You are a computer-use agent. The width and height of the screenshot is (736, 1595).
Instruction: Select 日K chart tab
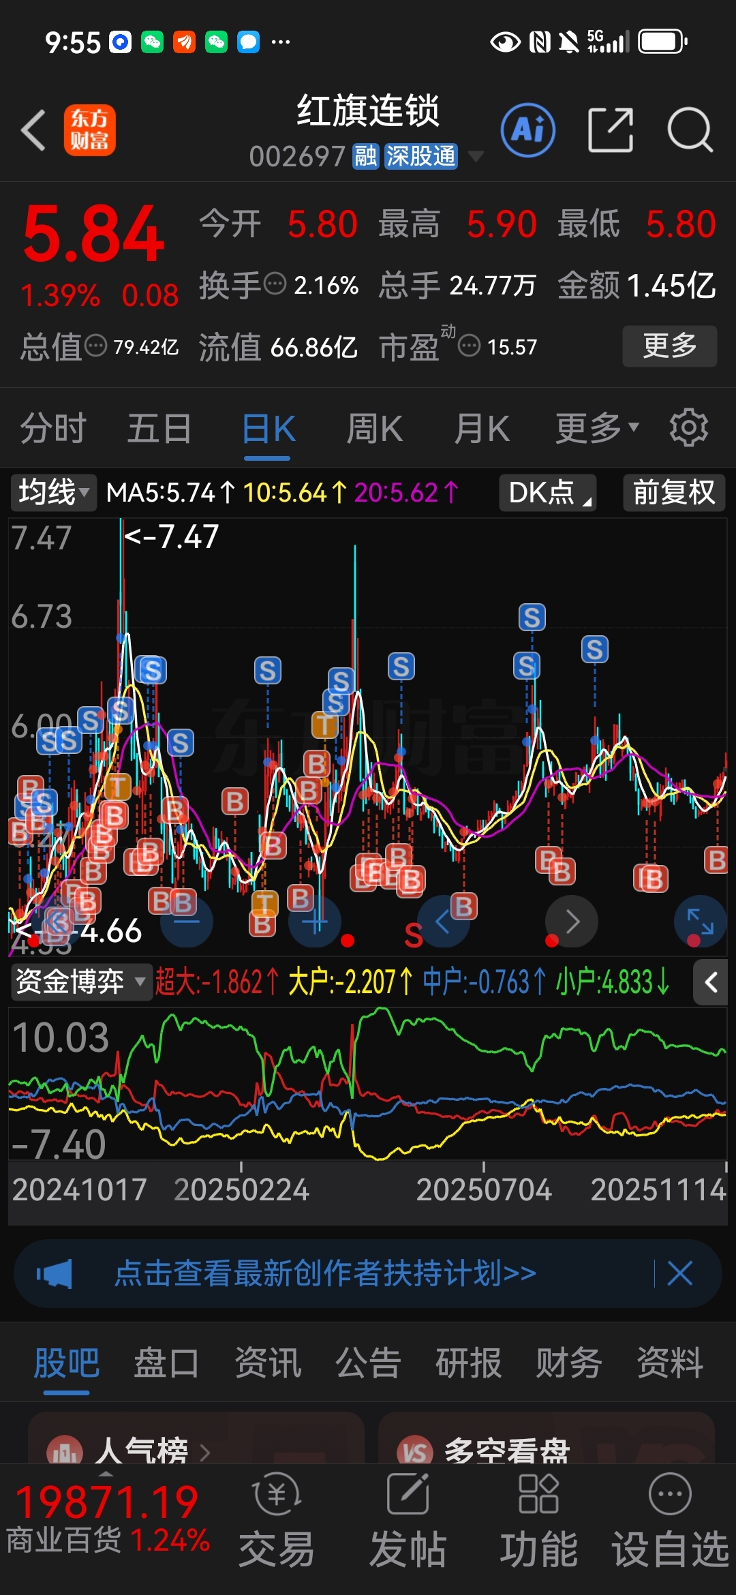coord(269,428)
